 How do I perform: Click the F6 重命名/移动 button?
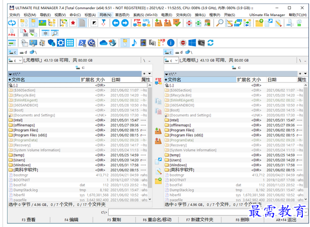[157, 219]
